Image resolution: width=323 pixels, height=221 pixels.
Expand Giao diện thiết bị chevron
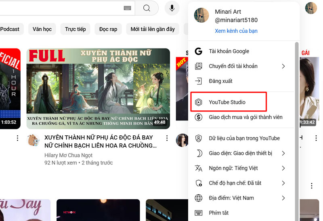point(283,153)
